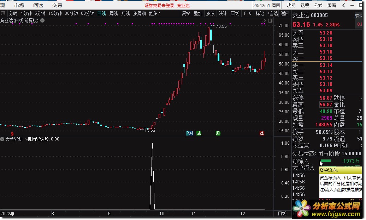
Task: Open F10 company info
Action: pos(248,13)
